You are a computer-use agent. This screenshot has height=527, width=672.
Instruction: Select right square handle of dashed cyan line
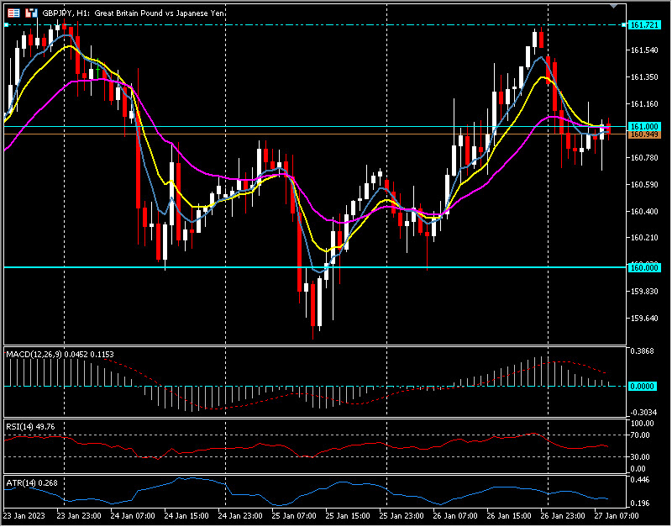click(622, 25)
